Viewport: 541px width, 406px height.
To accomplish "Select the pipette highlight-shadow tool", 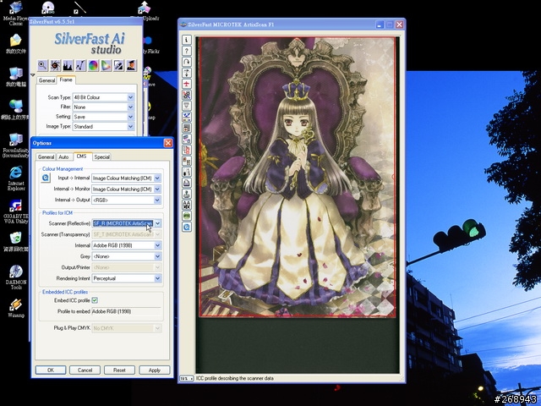I will pyautogui.click(x=118, y=65).
